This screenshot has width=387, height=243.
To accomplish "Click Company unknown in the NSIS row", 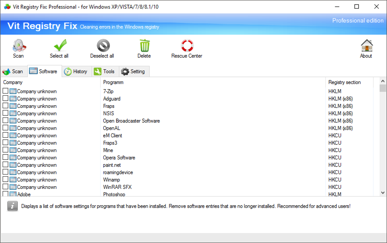I will coord(37,114).
